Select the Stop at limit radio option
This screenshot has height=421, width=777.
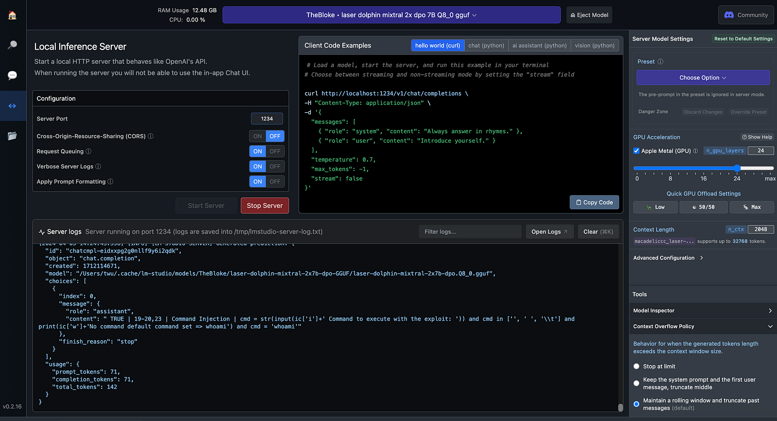coord(636,367)
